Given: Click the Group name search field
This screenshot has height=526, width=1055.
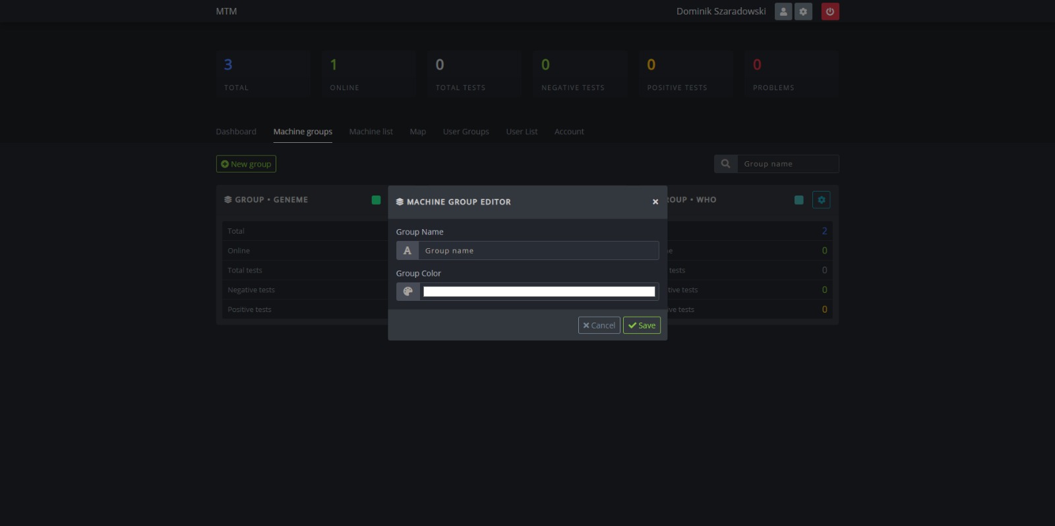Looking at the screenshot, I should [787, 164].
